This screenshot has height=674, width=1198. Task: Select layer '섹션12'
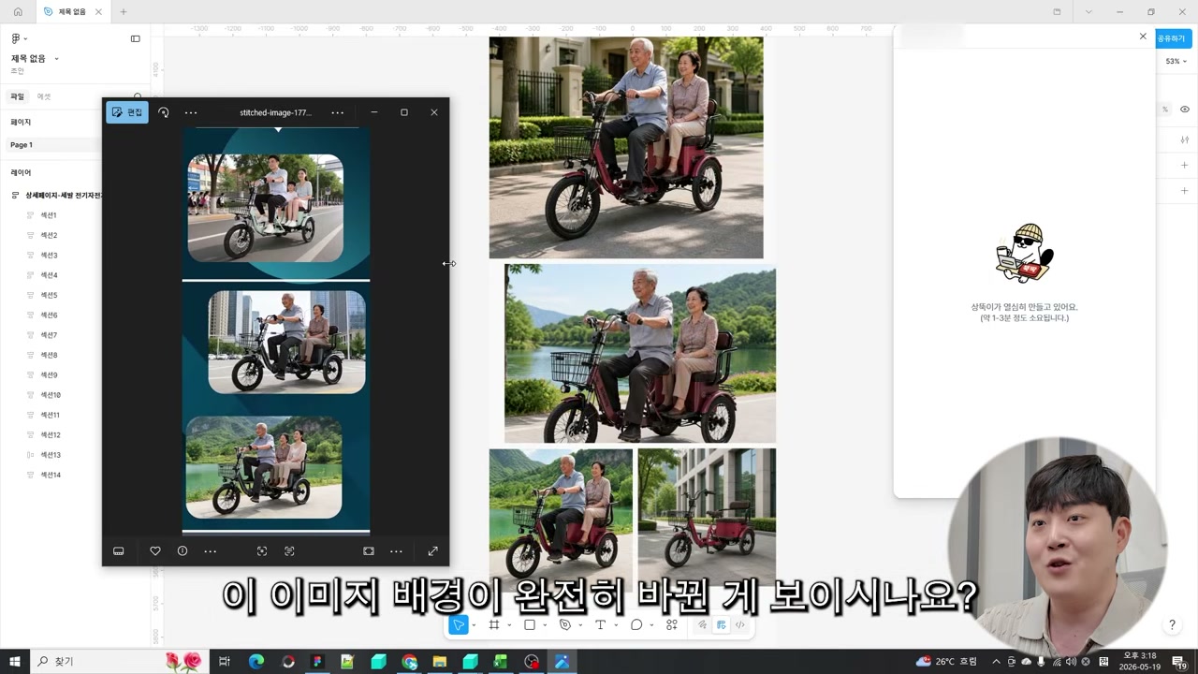(51, 434)
